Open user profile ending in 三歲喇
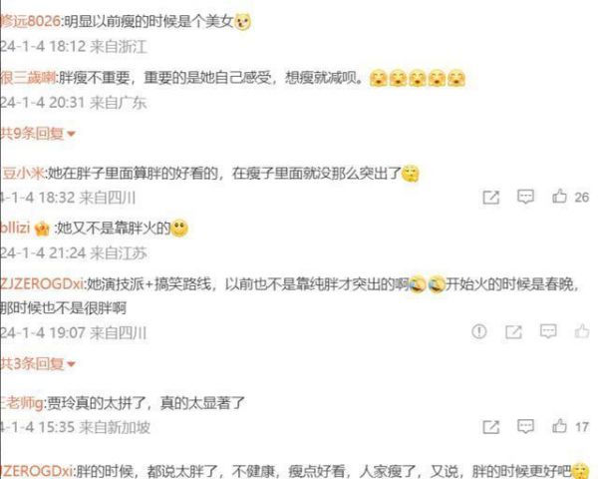This screenshot has height=479, width=598. coord(28,78)
